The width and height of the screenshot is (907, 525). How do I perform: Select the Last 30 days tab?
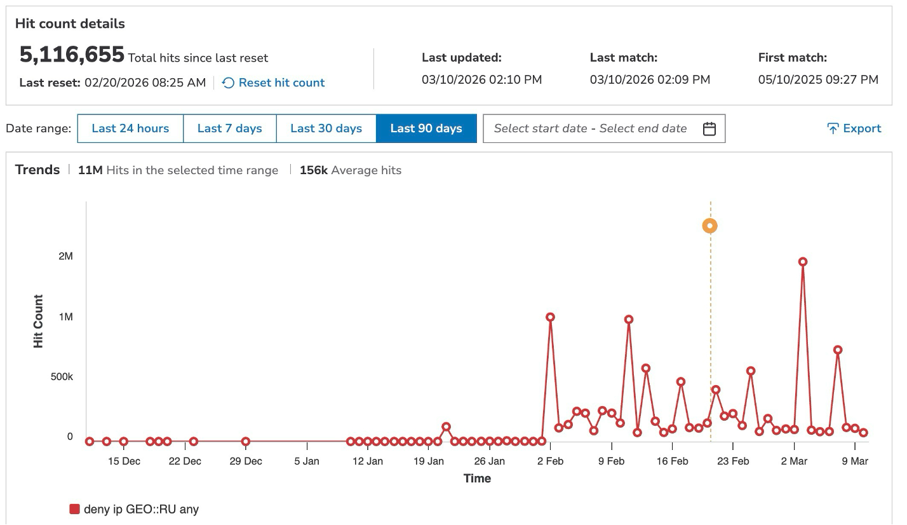(x=326, y=128)
